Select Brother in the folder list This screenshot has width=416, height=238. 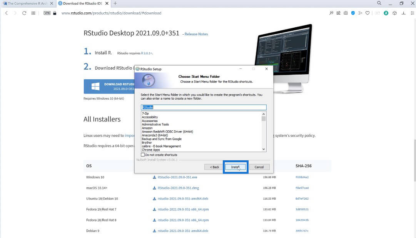(147, 143)
